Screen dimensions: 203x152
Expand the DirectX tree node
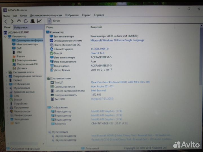7,100
